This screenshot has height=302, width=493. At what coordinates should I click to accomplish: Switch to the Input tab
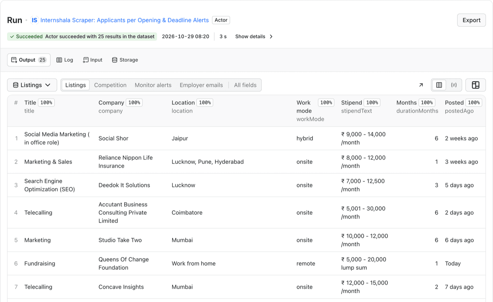click(x=93, y=60)
